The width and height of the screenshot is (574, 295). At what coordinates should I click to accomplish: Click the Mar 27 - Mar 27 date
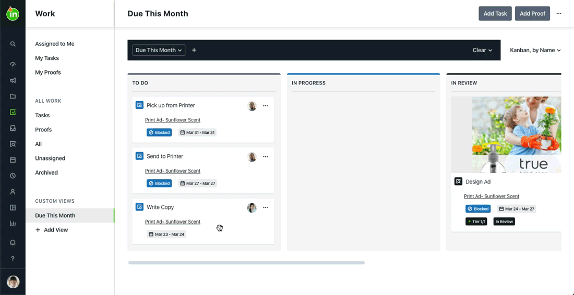[x=197, y=183]
